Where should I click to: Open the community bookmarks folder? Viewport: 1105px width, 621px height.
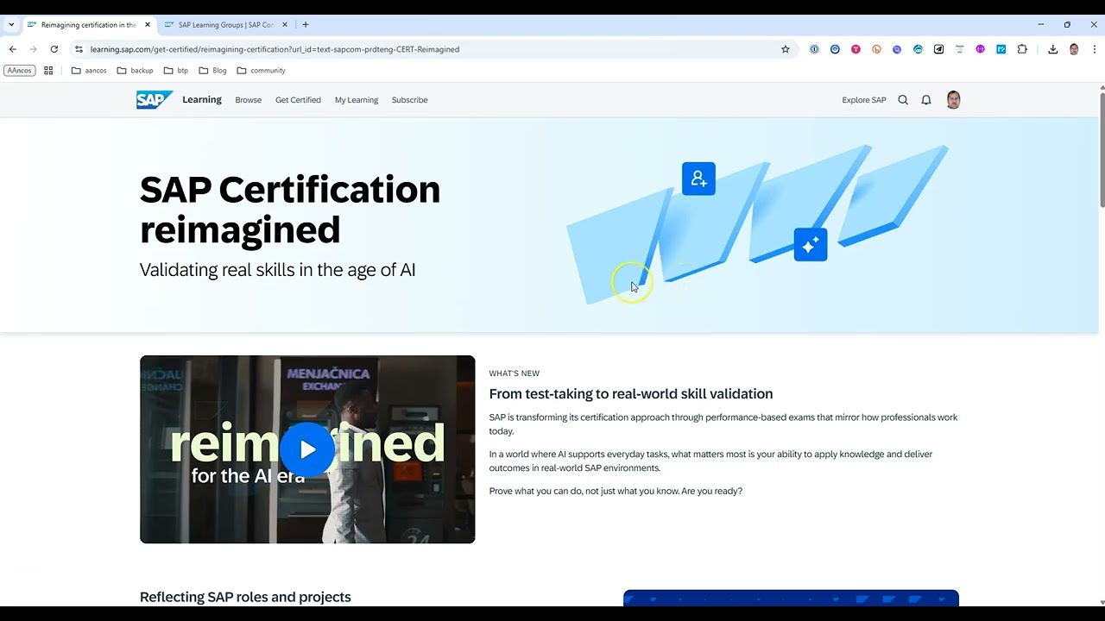(261, 71)
